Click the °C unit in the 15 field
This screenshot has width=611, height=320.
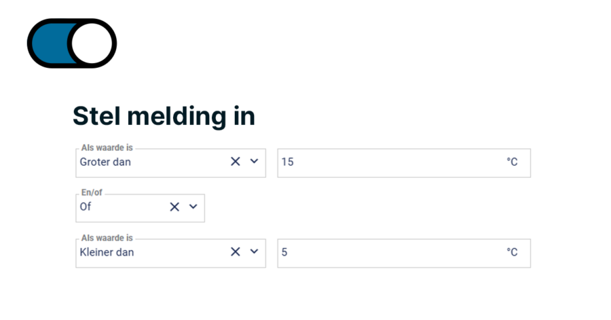[x=512, y=162]
